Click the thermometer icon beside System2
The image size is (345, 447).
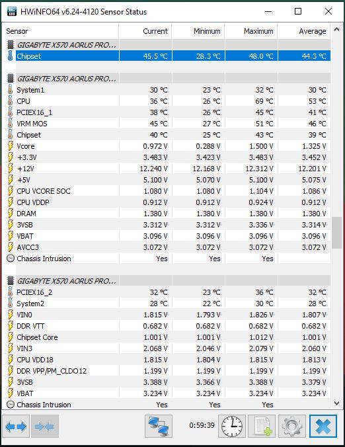click(x=11, y=304)
